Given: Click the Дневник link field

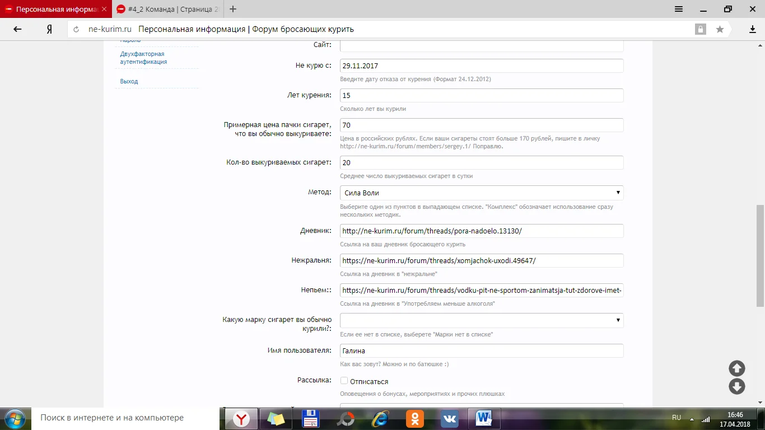Looking at the screenshot, I should [x=482, y=231].
